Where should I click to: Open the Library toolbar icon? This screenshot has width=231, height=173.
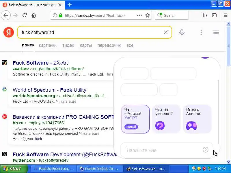click(x=205, y=15)
